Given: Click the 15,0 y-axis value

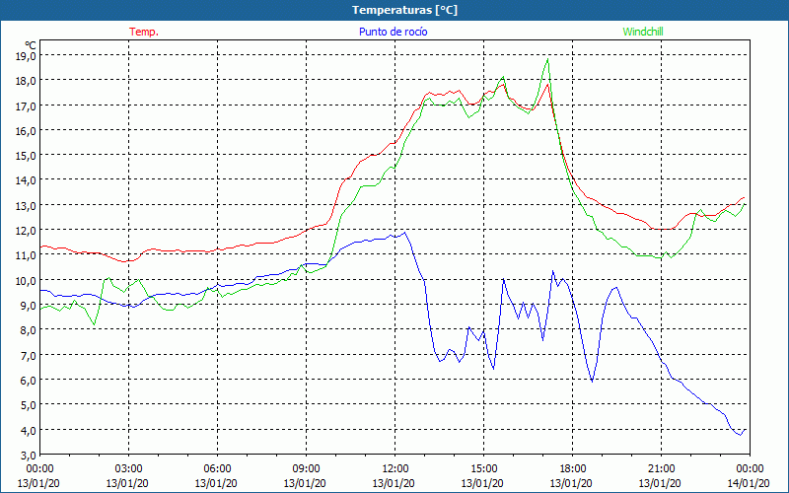Looking at the screenshot, I should (x=27, y=156).
